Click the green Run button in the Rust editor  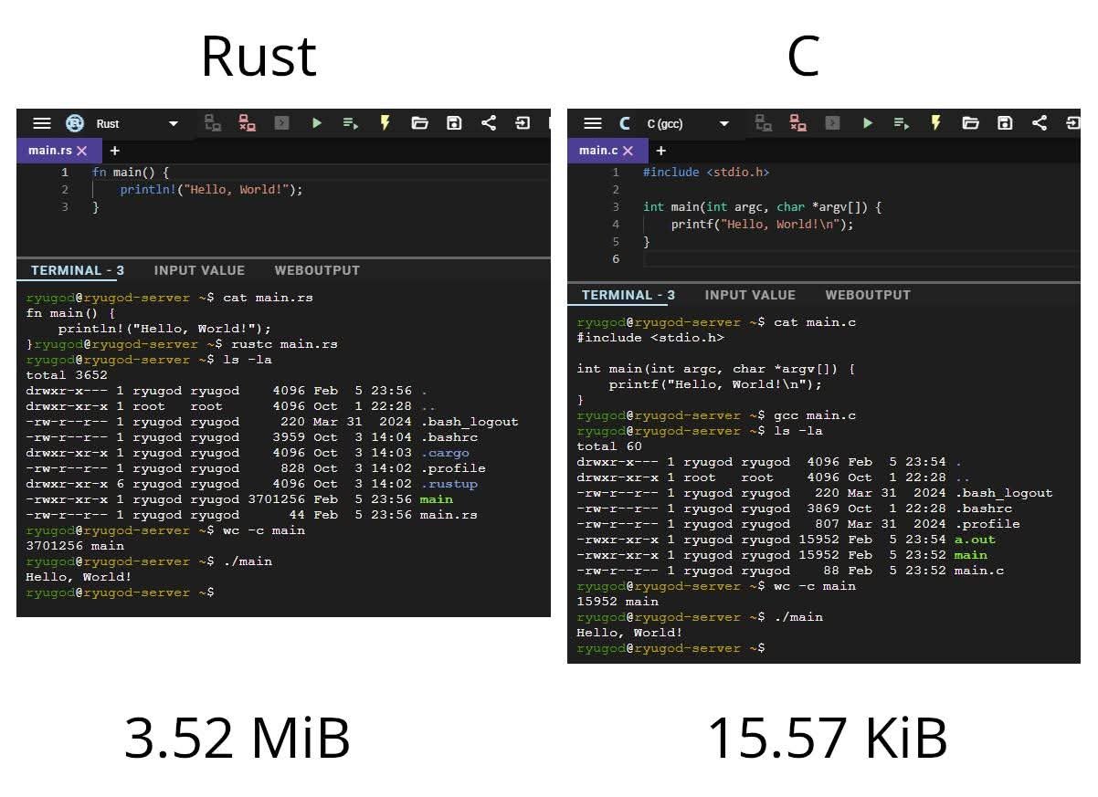point(317,123)
